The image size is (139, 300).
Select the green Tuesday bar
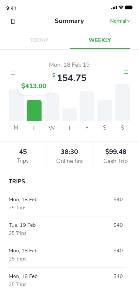(34, 110)
